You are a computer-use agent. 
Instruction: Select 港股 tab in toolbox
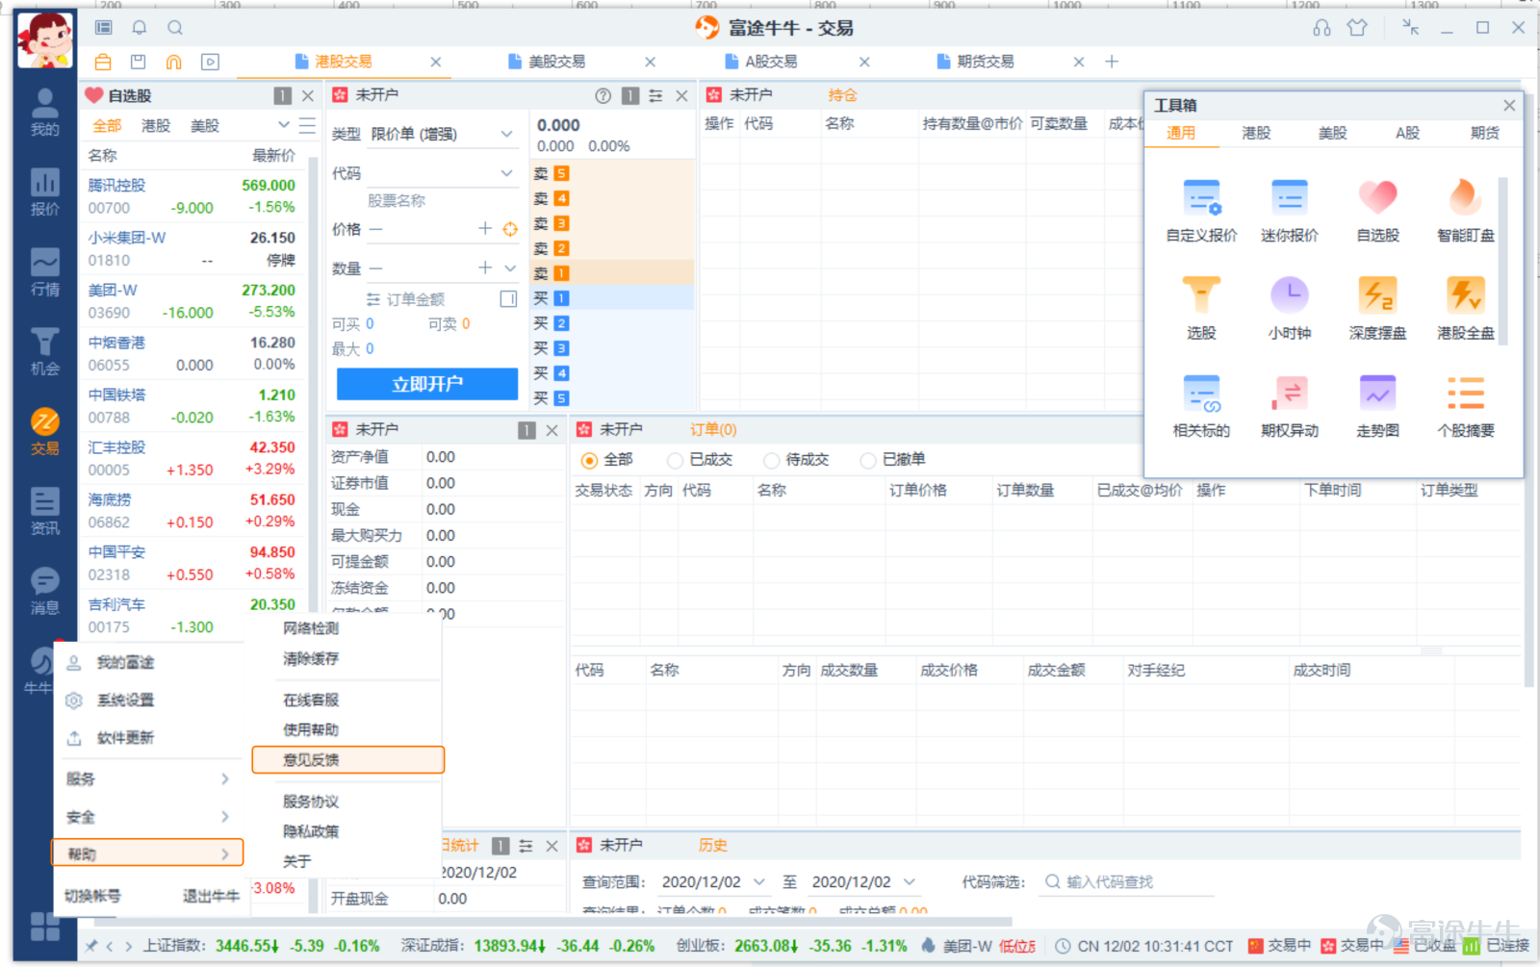1256,133
